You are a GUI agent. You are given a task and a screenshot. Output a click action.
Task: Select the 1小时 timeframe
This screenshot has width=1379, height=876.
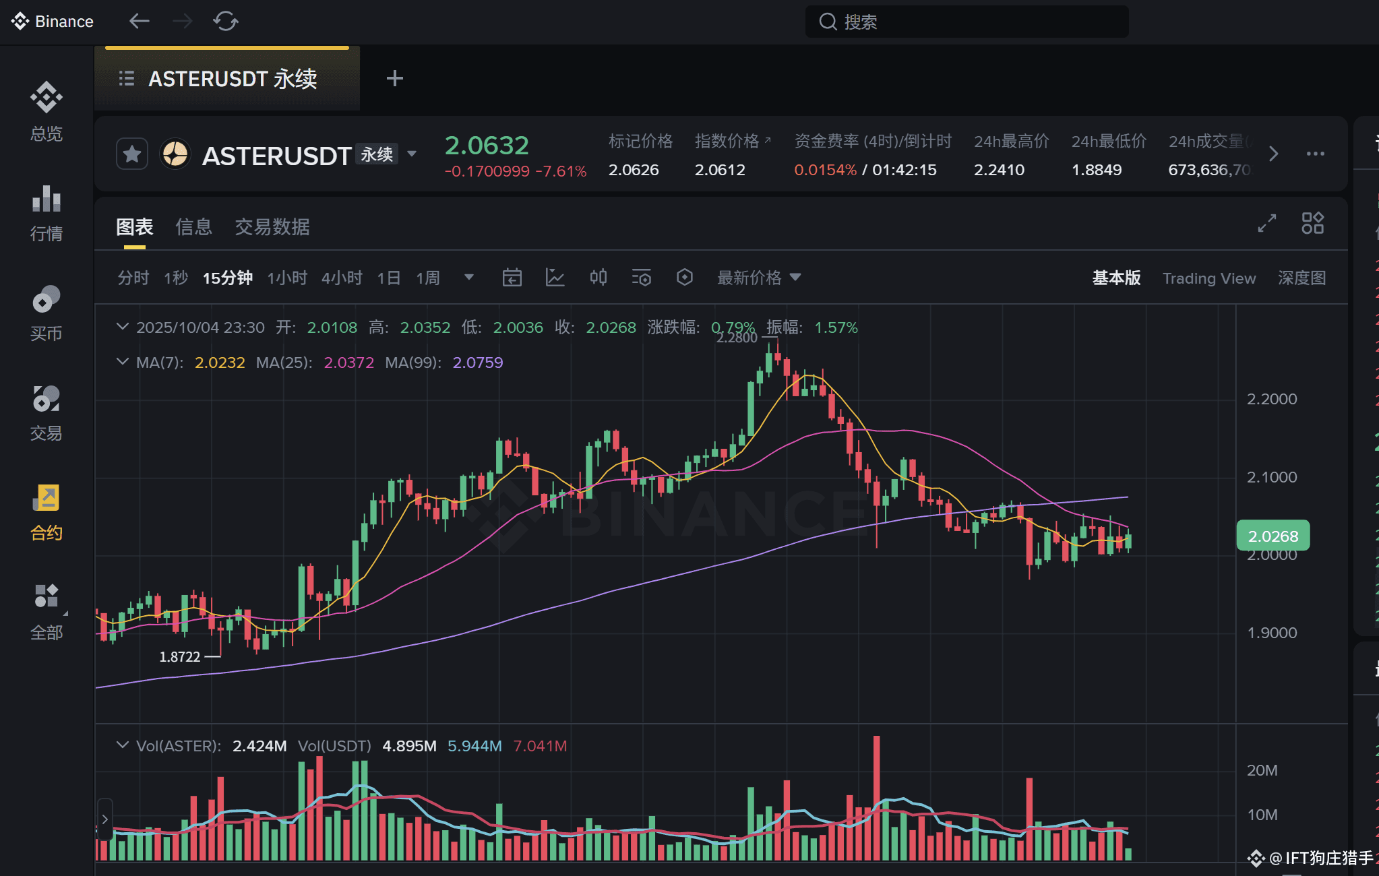286,278
